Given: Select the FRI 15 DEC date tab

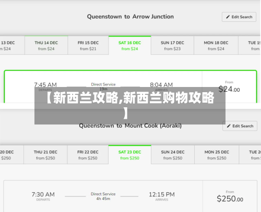Looking at the screenshot, I should (x=88, y=45).
